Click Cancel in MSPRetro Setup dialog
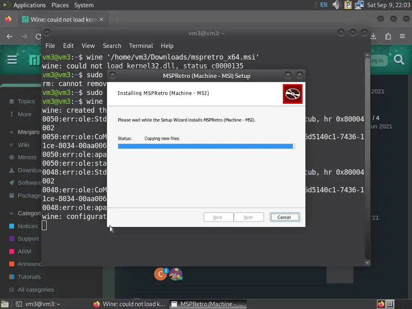This screenshot has width=412, height=309. (x=285, y=217)
